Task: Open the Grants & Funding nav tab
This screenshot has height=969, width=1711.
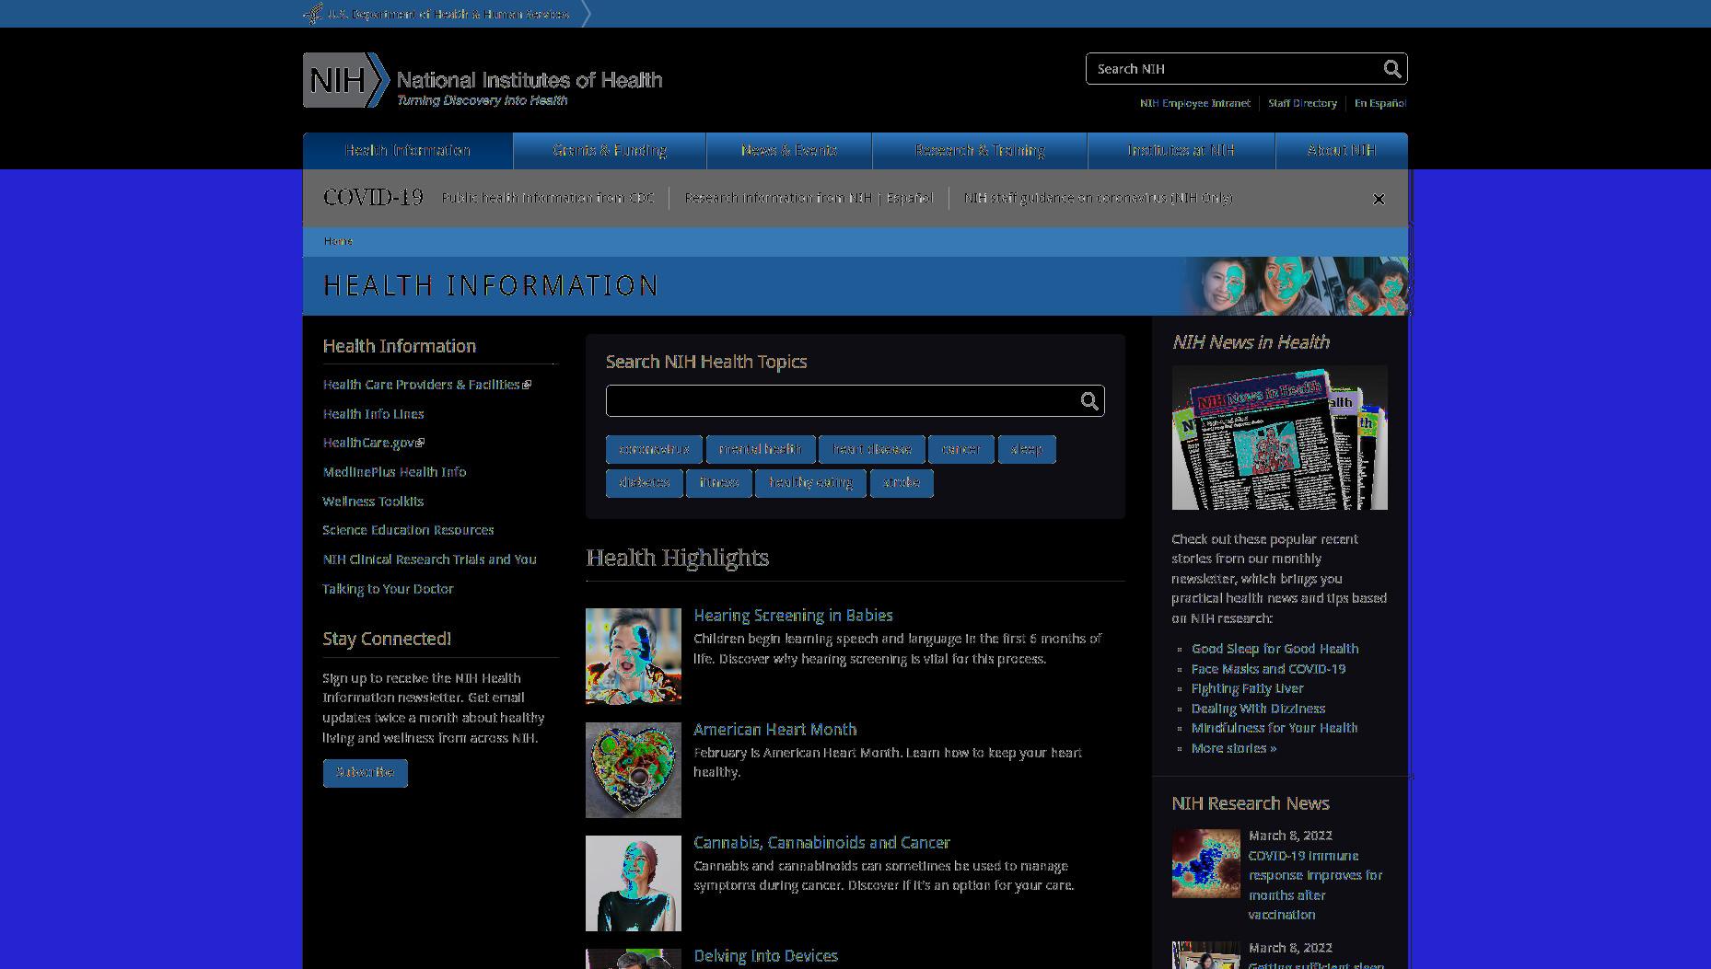Action: click(610, 151)
